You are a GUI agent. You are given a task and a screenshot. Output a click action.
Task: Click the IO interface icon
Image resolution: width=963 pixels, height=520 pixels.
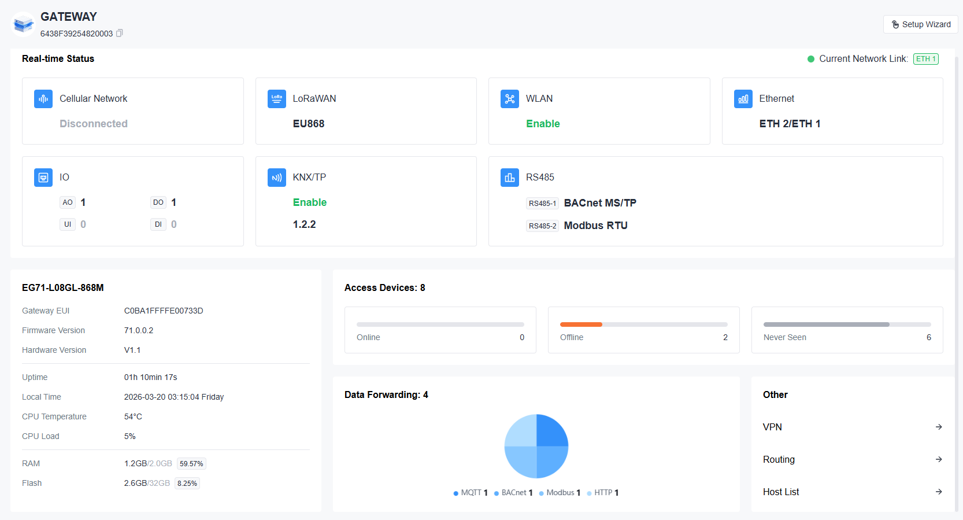[43, 178]
